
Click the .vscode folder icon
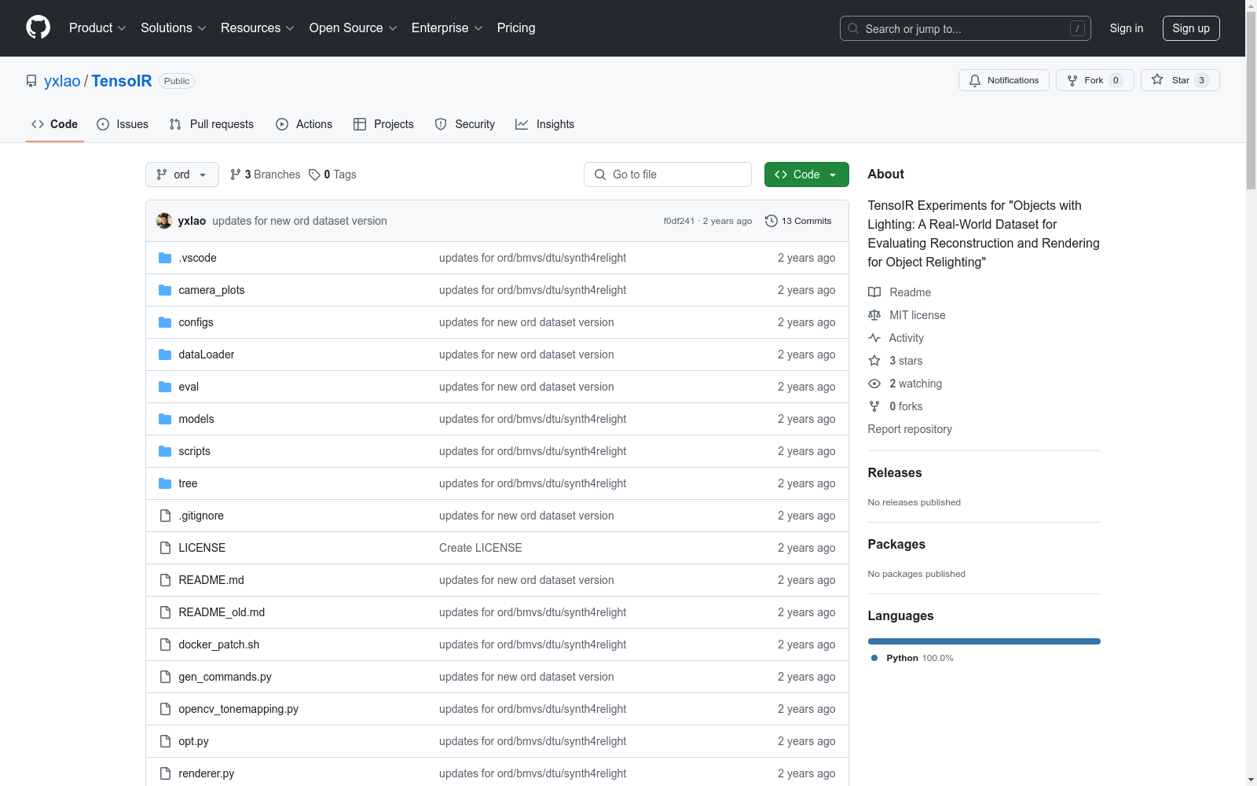click(x=165, y=258)
